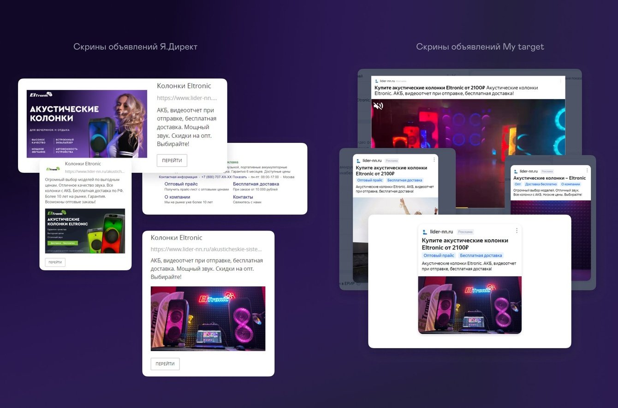Click 'Колонки Eltronic' title beside the blonde woman banner

[x=184, y=86]
